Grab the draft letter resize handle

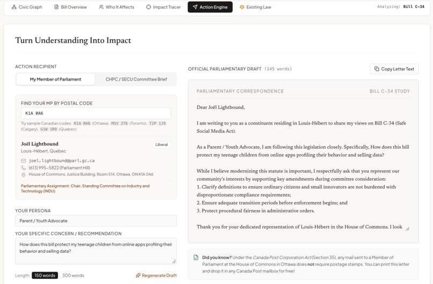pos(408,229)
